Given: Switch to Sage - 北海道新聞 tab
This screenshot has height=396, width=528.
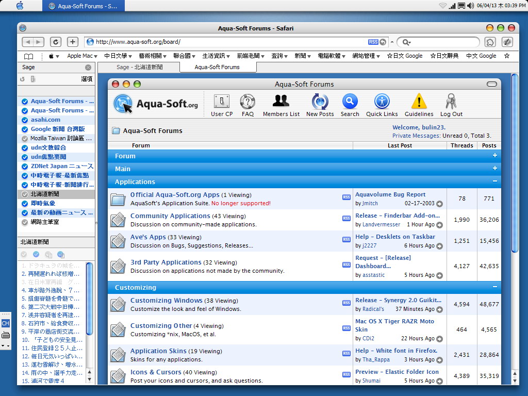Looking at the screenshot, I should (139, 67).
